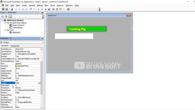
Task: Select the green Testing ffg textbox on form
Action: 87,29
